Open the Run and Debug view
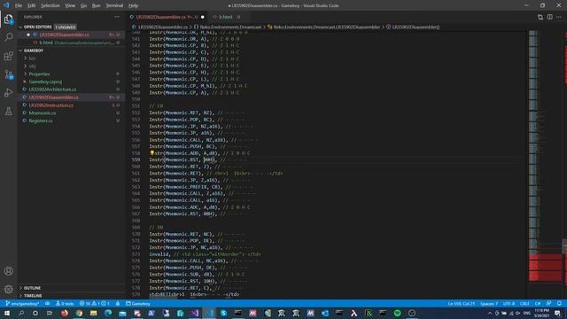Image resolution: width=567 pixels, height=319 pixels. pyautogui.click(x=9, y=93)
